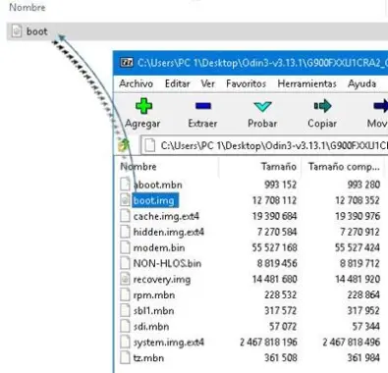Open the Archivo menu

[136, 83]
